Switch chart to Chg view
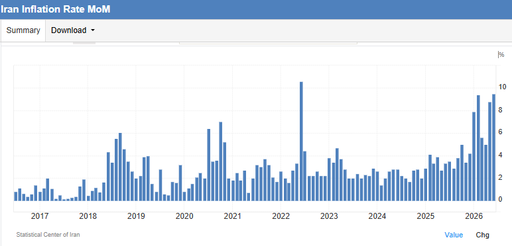This screenshot has width=512, height=246. tap(483, 235)
